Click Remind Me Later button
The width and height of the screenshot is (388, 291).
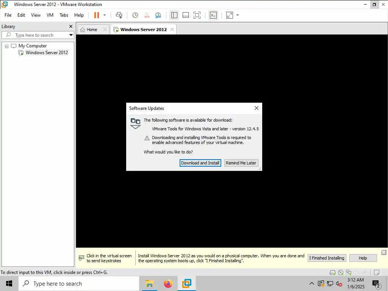point(241,163)
